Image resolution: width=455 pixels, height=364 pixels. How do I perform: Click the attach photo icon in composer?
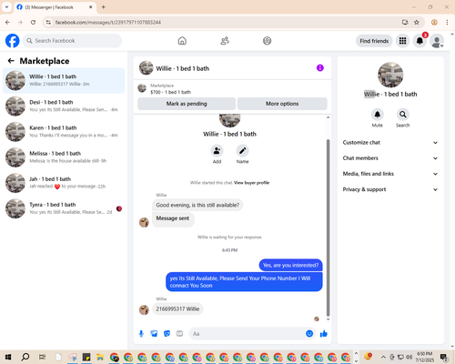[154, 334]
